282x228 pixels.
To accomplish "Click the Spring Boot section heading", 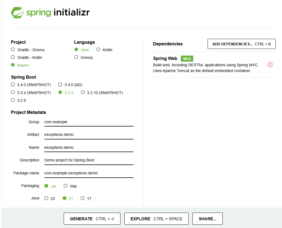I will pyautogui.click(x=23, y=77).
